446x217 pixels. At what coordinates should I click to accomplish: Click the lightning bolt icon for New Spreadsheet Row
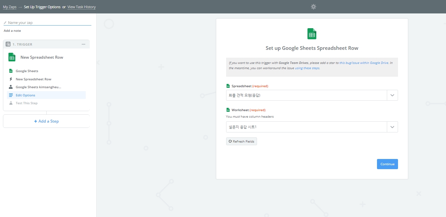tap(11, 79)
